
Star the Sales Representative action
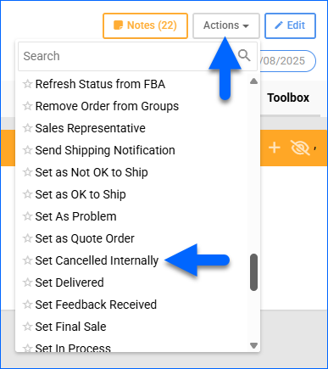click(x=27, y=128)
